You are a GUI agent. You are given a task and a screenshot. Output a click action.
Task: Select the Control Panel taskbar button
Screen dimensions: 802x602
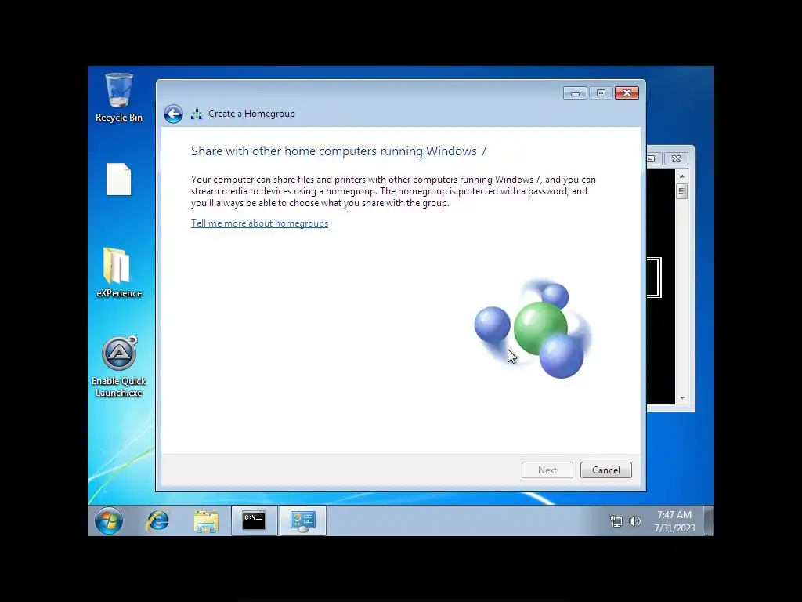pos(303,520)
